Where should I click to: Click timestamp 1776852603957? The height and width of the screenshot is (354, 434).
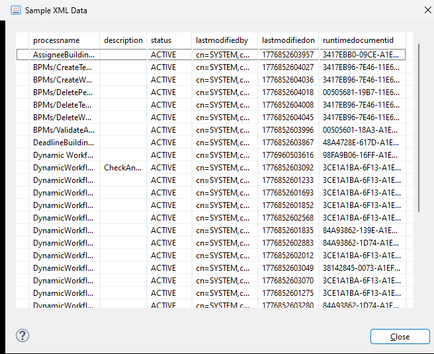pos(288,55)
